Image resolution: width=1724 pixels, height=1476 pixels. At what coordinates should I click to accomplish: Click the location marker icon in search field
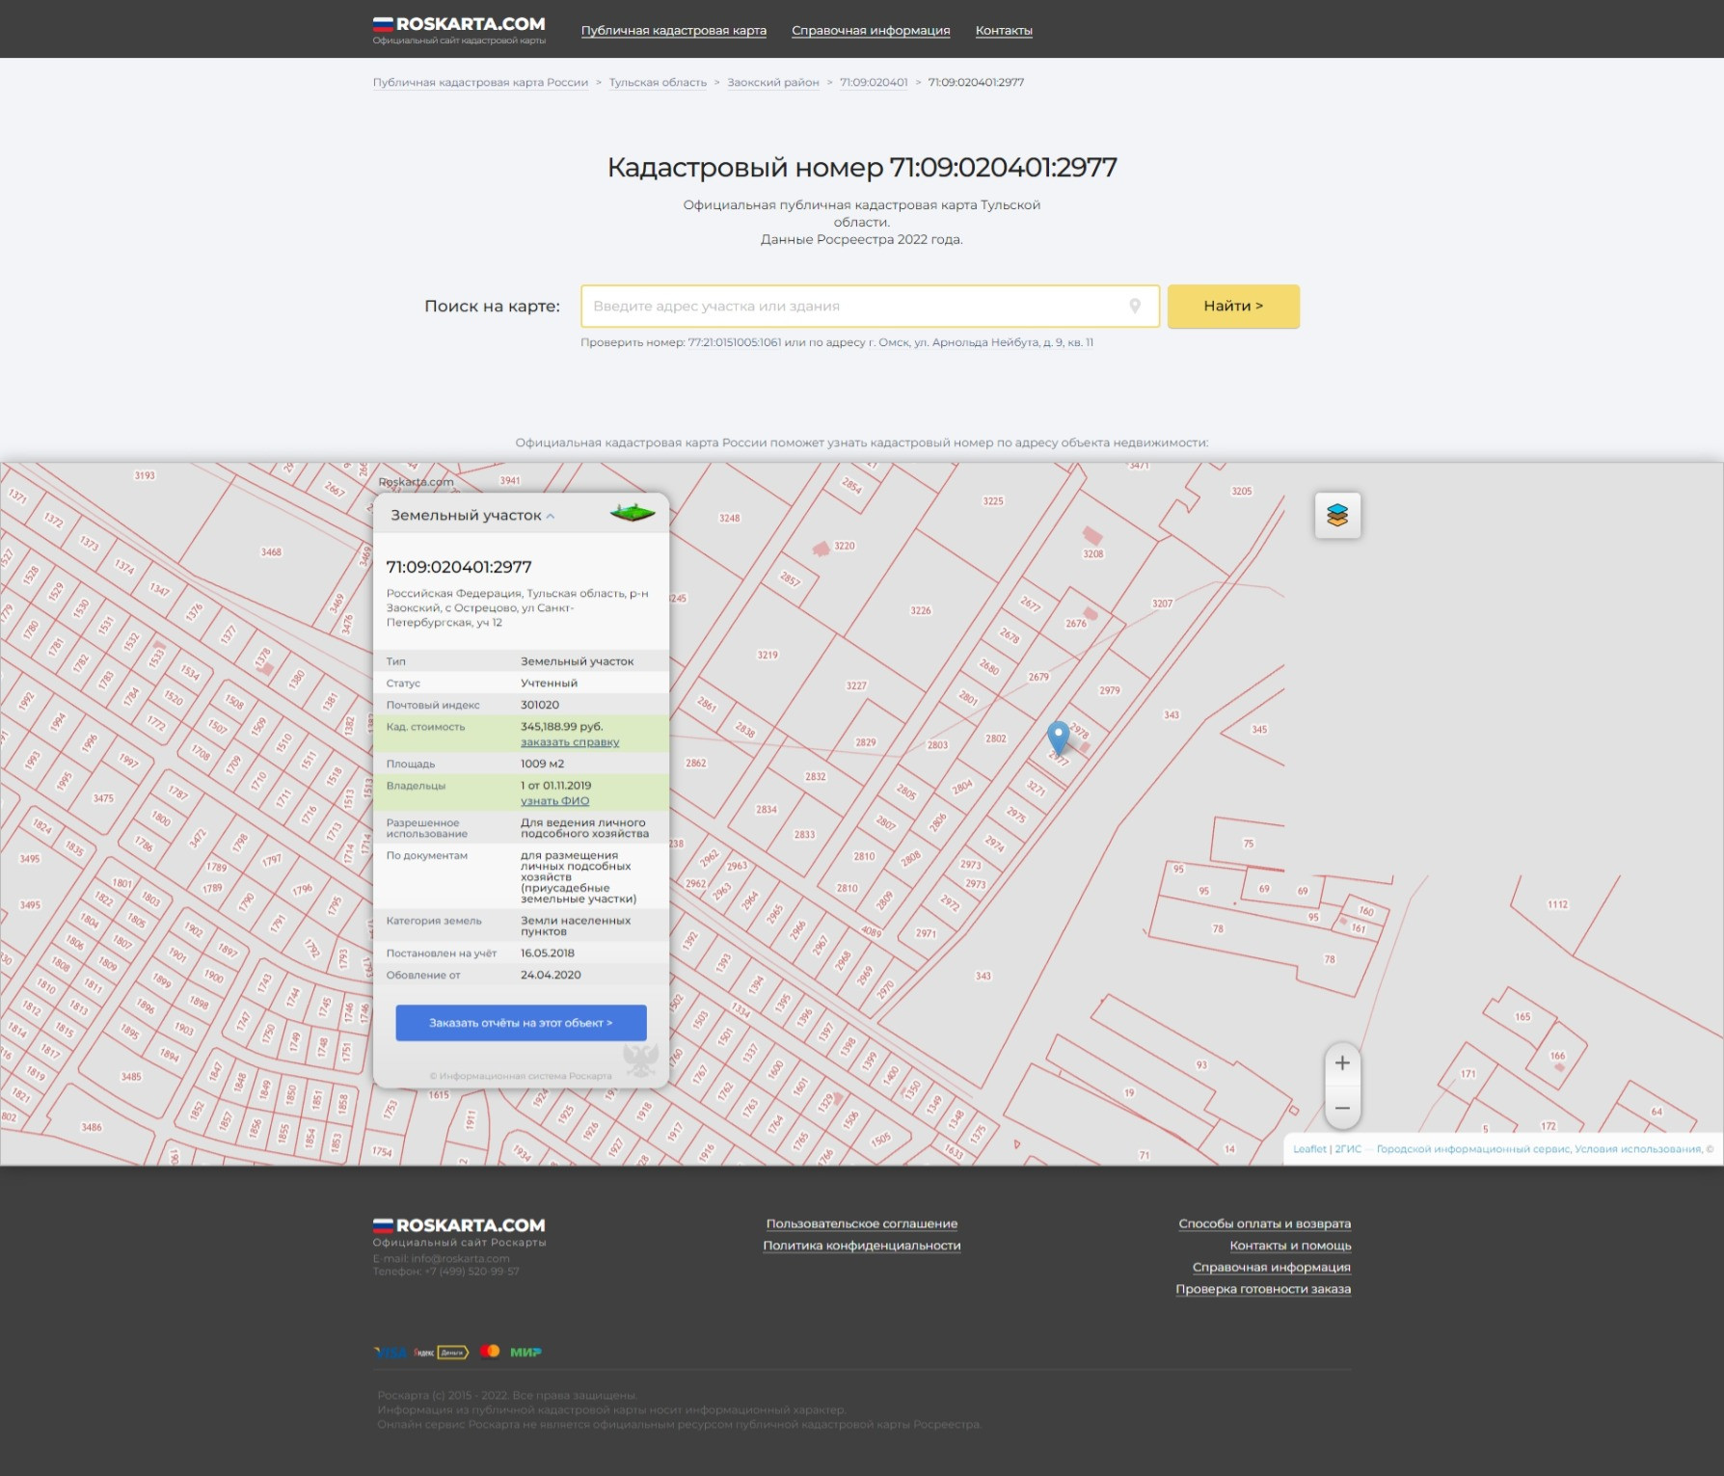coord(1135,306)
